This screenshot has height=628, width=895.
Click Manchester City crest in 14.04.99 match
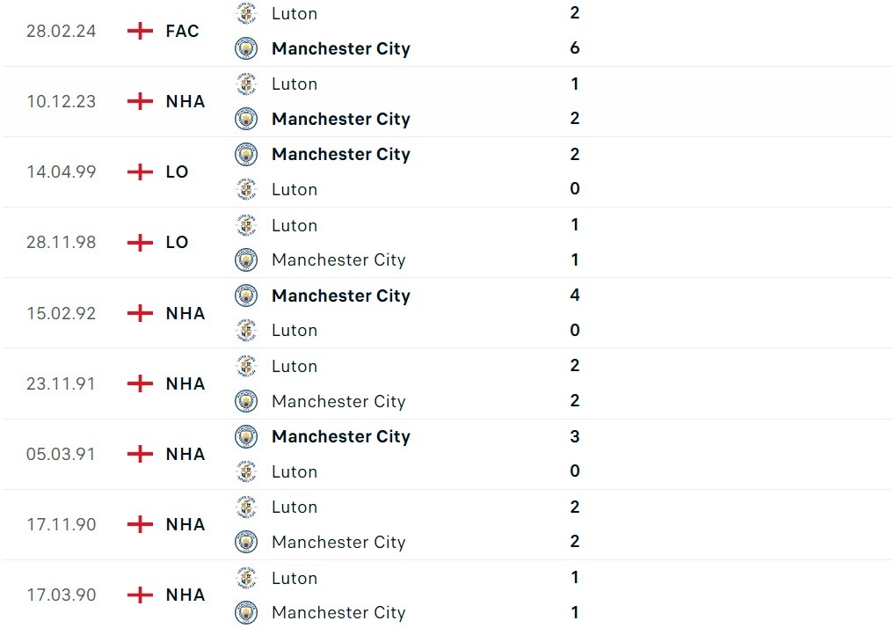coord(246,154)
